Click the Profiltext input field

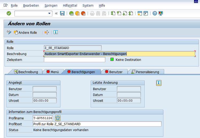click(x=97, y=124)
